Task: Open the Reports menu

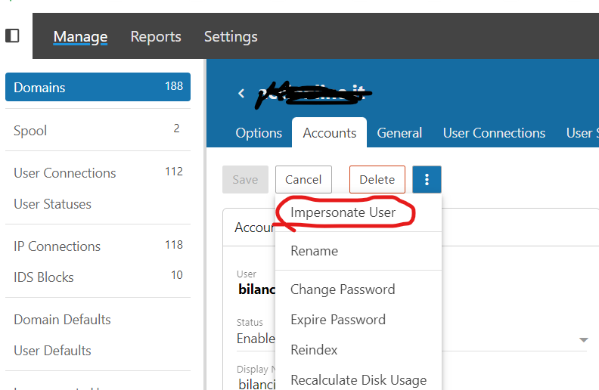Action: tap(156, 36)
